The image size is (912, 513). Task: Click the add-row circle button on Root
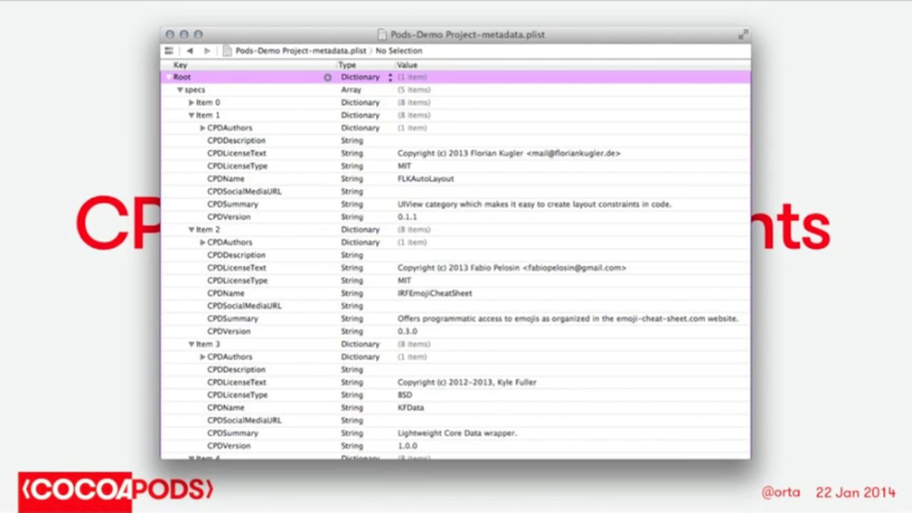pos(327,78)
